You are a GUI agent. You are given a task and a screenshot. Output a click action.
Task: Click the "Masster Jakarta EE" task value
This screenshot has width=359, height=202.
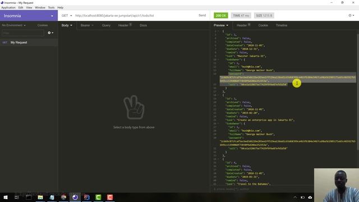(x=251, y=56)
